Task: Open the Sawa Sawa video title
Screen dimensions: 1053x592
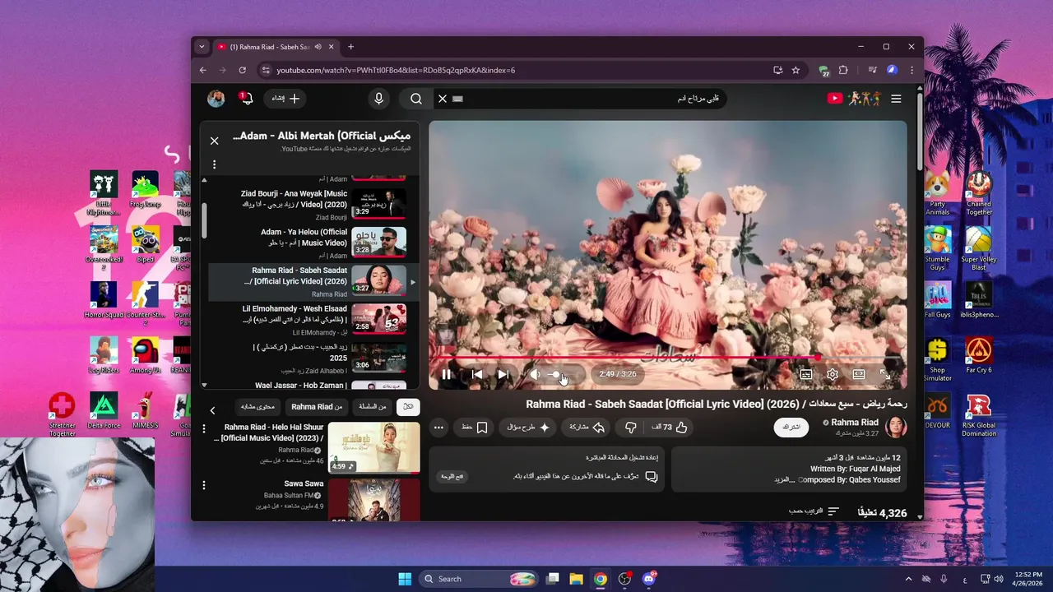Action: [304, 483]
